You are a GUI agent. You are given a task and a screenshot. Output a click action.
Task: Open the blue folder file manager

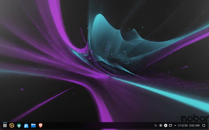pyautogui.click(x=33, y=125)
